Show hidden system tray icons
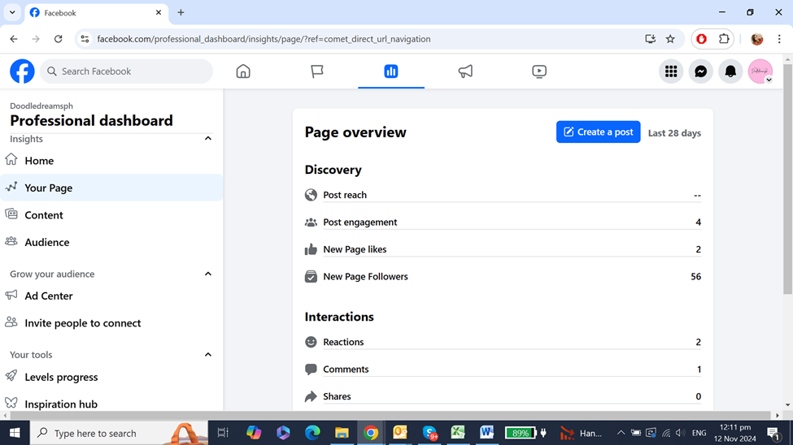 click(x=621, y=433)
